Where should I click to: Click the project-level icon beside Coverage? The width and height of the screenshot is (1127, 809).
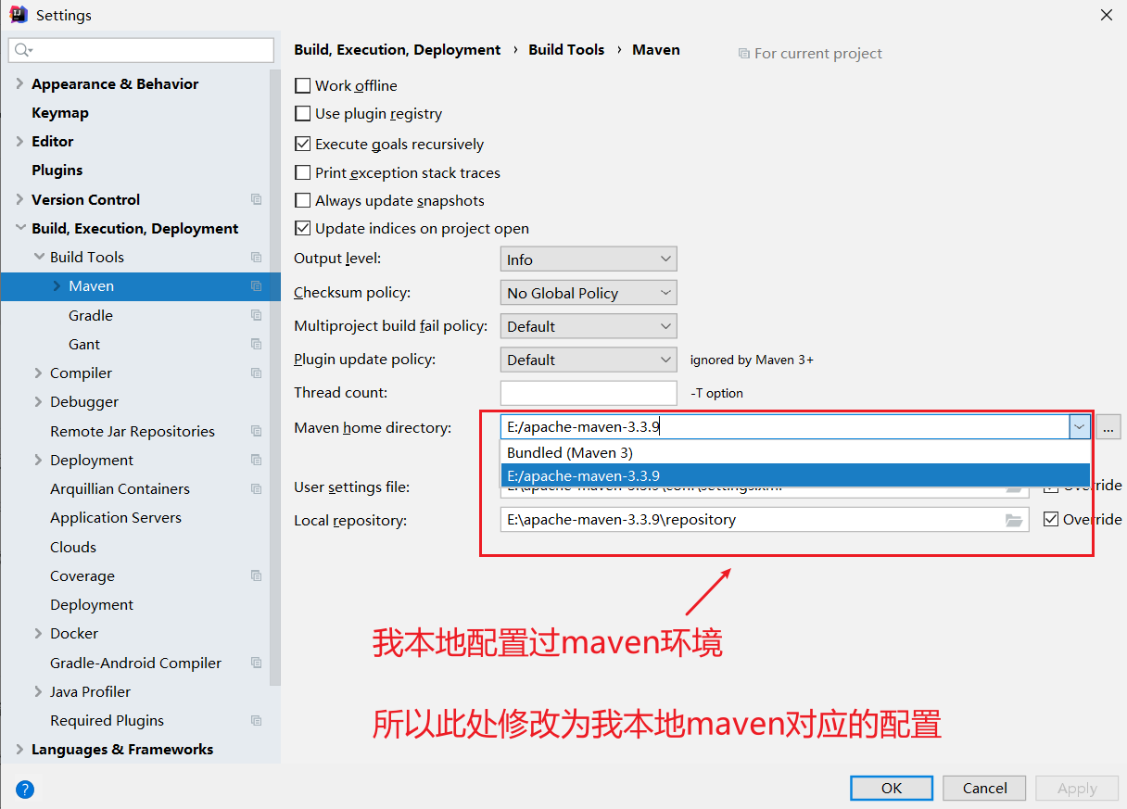[257, 575]
